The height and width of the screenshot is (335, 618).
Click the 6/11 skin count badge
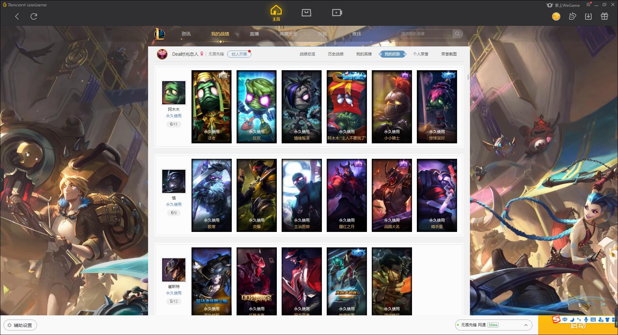click(x=174, y=124)
